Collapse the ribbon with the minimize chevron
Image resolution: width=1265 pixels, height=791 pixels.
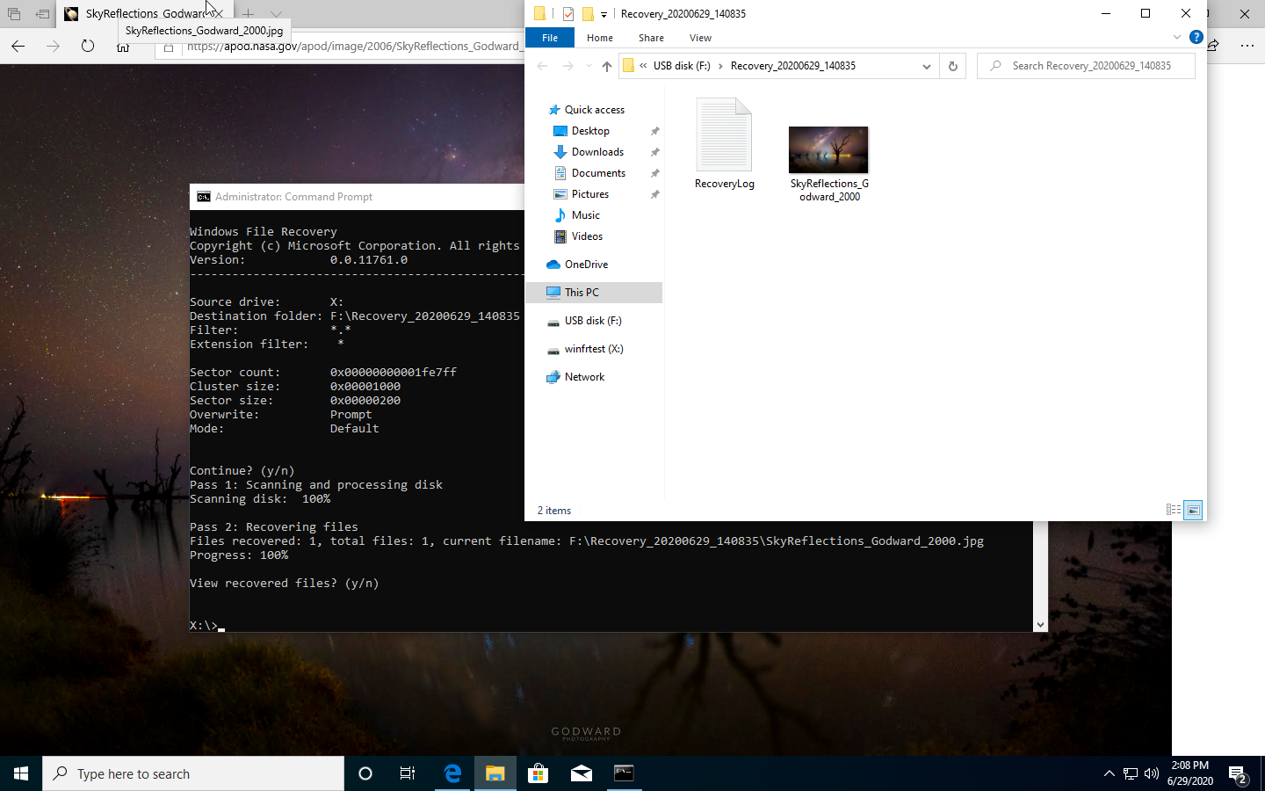click(x=1177, y=37)
